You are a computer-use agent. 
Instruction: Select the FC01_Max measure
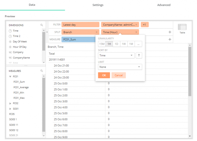pyautogui.click(x=19, y=98)
